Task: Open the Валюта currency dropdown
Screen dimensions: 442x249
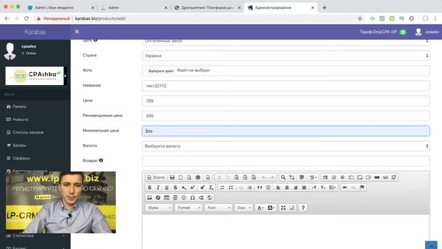Action: tap(286, 146)
